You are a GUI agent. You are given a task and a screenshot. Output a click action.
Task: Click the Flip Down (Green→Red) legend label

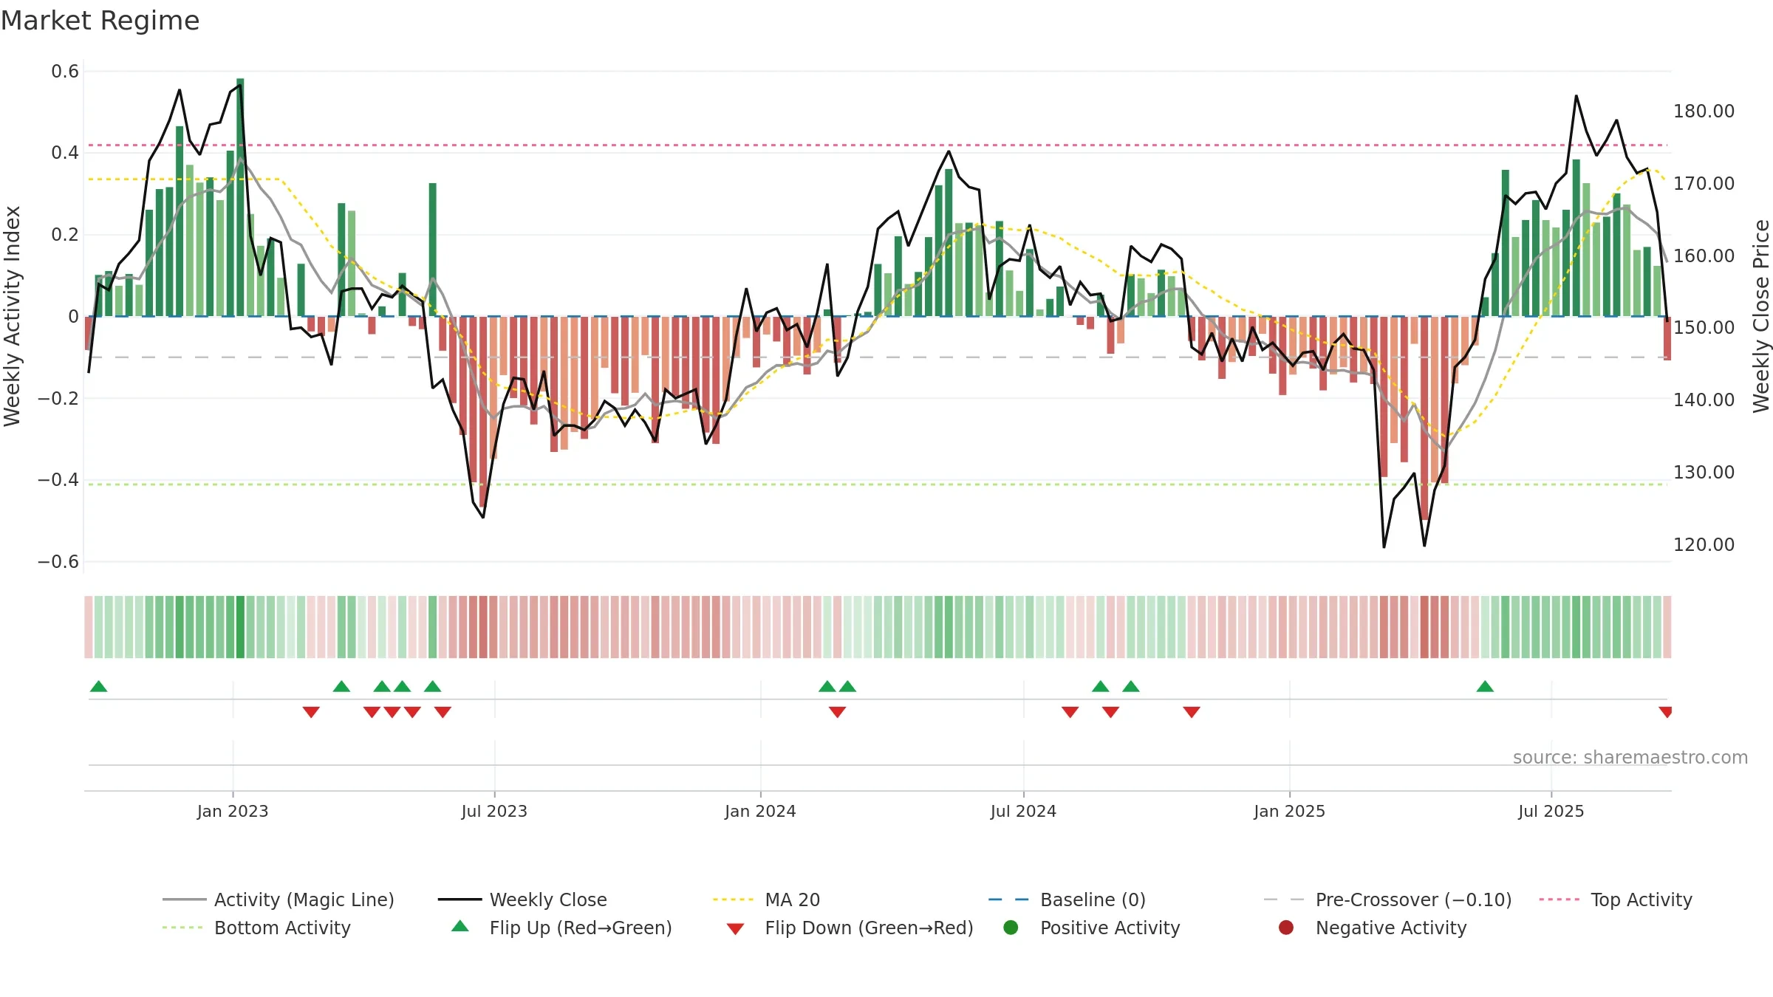[x=869, y=928]
